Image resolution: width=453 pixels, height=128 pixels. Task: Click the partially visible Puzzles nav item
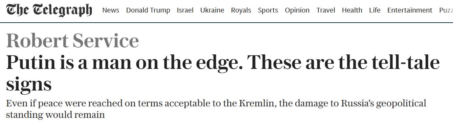point(446,10)
